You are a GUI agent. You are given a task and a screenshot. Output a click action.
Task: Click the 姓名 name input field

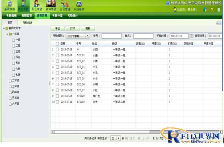click(x=143, y=36)
